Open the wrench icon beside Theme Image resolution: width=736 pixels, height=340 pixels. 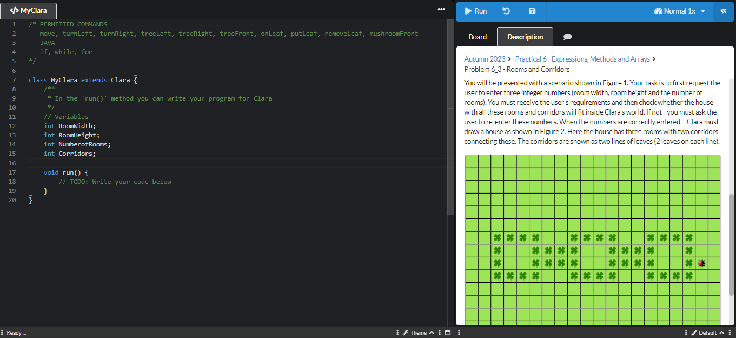[407, 332]
